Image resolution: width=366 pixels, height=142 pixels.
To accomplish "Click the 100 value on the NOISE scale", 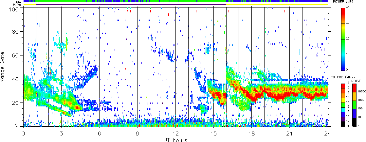I will coord(360,108).
